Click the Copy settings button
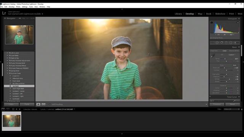Image resolution: width=244 pixels, height=137 pixels. click(x=11, y=104)
